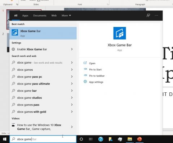Click App settings action
The image size is (173, 143).
(x=96, y=82)
